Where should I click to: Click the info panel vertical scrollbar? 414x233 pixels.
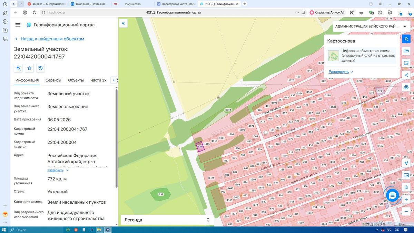click(x=116, y=138)
